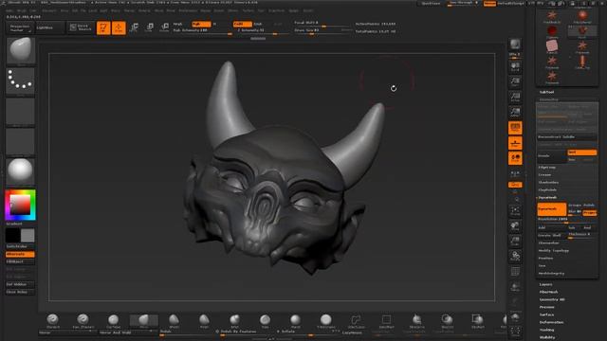Click the Frame mesh icon on right shelf

click(515, 211)
